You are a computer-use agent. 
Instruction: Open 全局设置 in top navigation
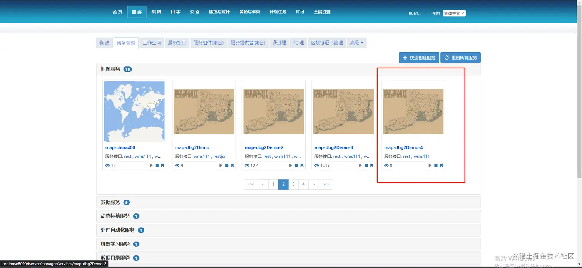click(x=322, y=12)
